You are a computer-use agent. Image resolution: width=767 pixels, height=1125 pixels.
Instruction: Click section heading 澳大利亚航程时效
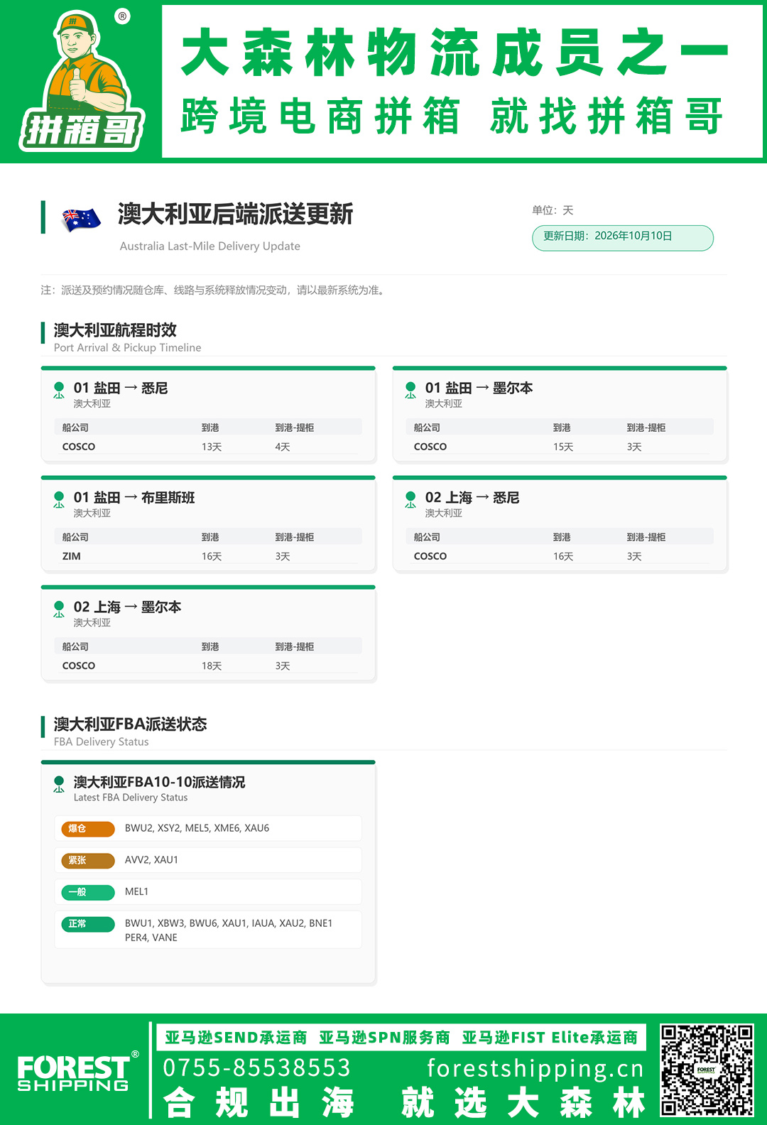coord(115,330)
